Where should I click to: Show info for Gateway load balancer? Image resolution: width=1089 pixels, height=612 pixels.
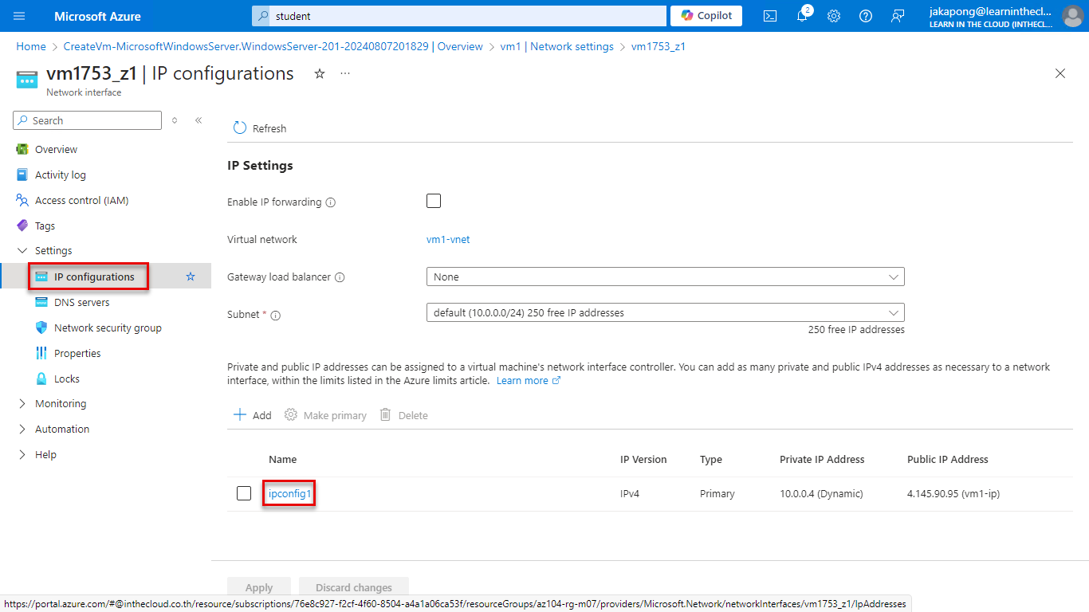340,277
